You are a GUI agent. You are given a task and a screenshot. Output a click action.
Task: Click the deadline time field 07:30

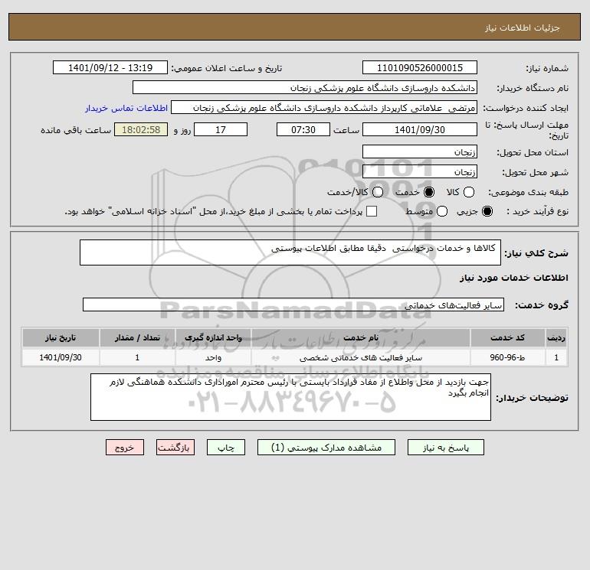[303, 129]
